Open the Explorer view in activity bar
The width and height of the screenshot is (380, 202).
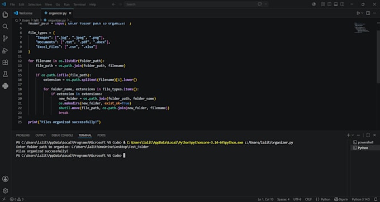pos(5,15)
